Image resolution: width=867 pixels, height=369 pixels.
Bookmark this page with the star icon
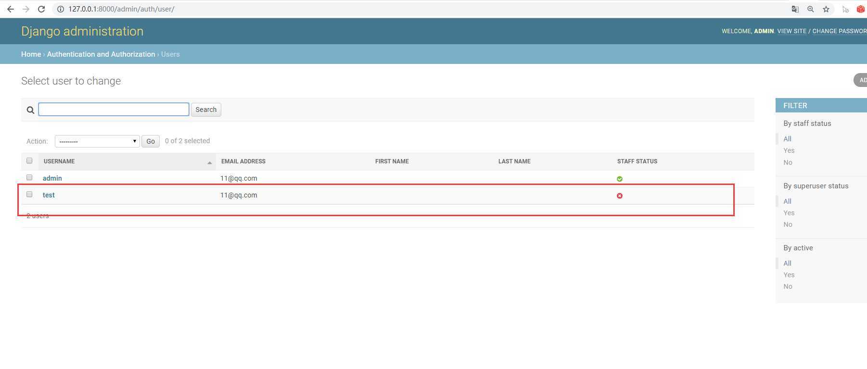tap(826, 9)
